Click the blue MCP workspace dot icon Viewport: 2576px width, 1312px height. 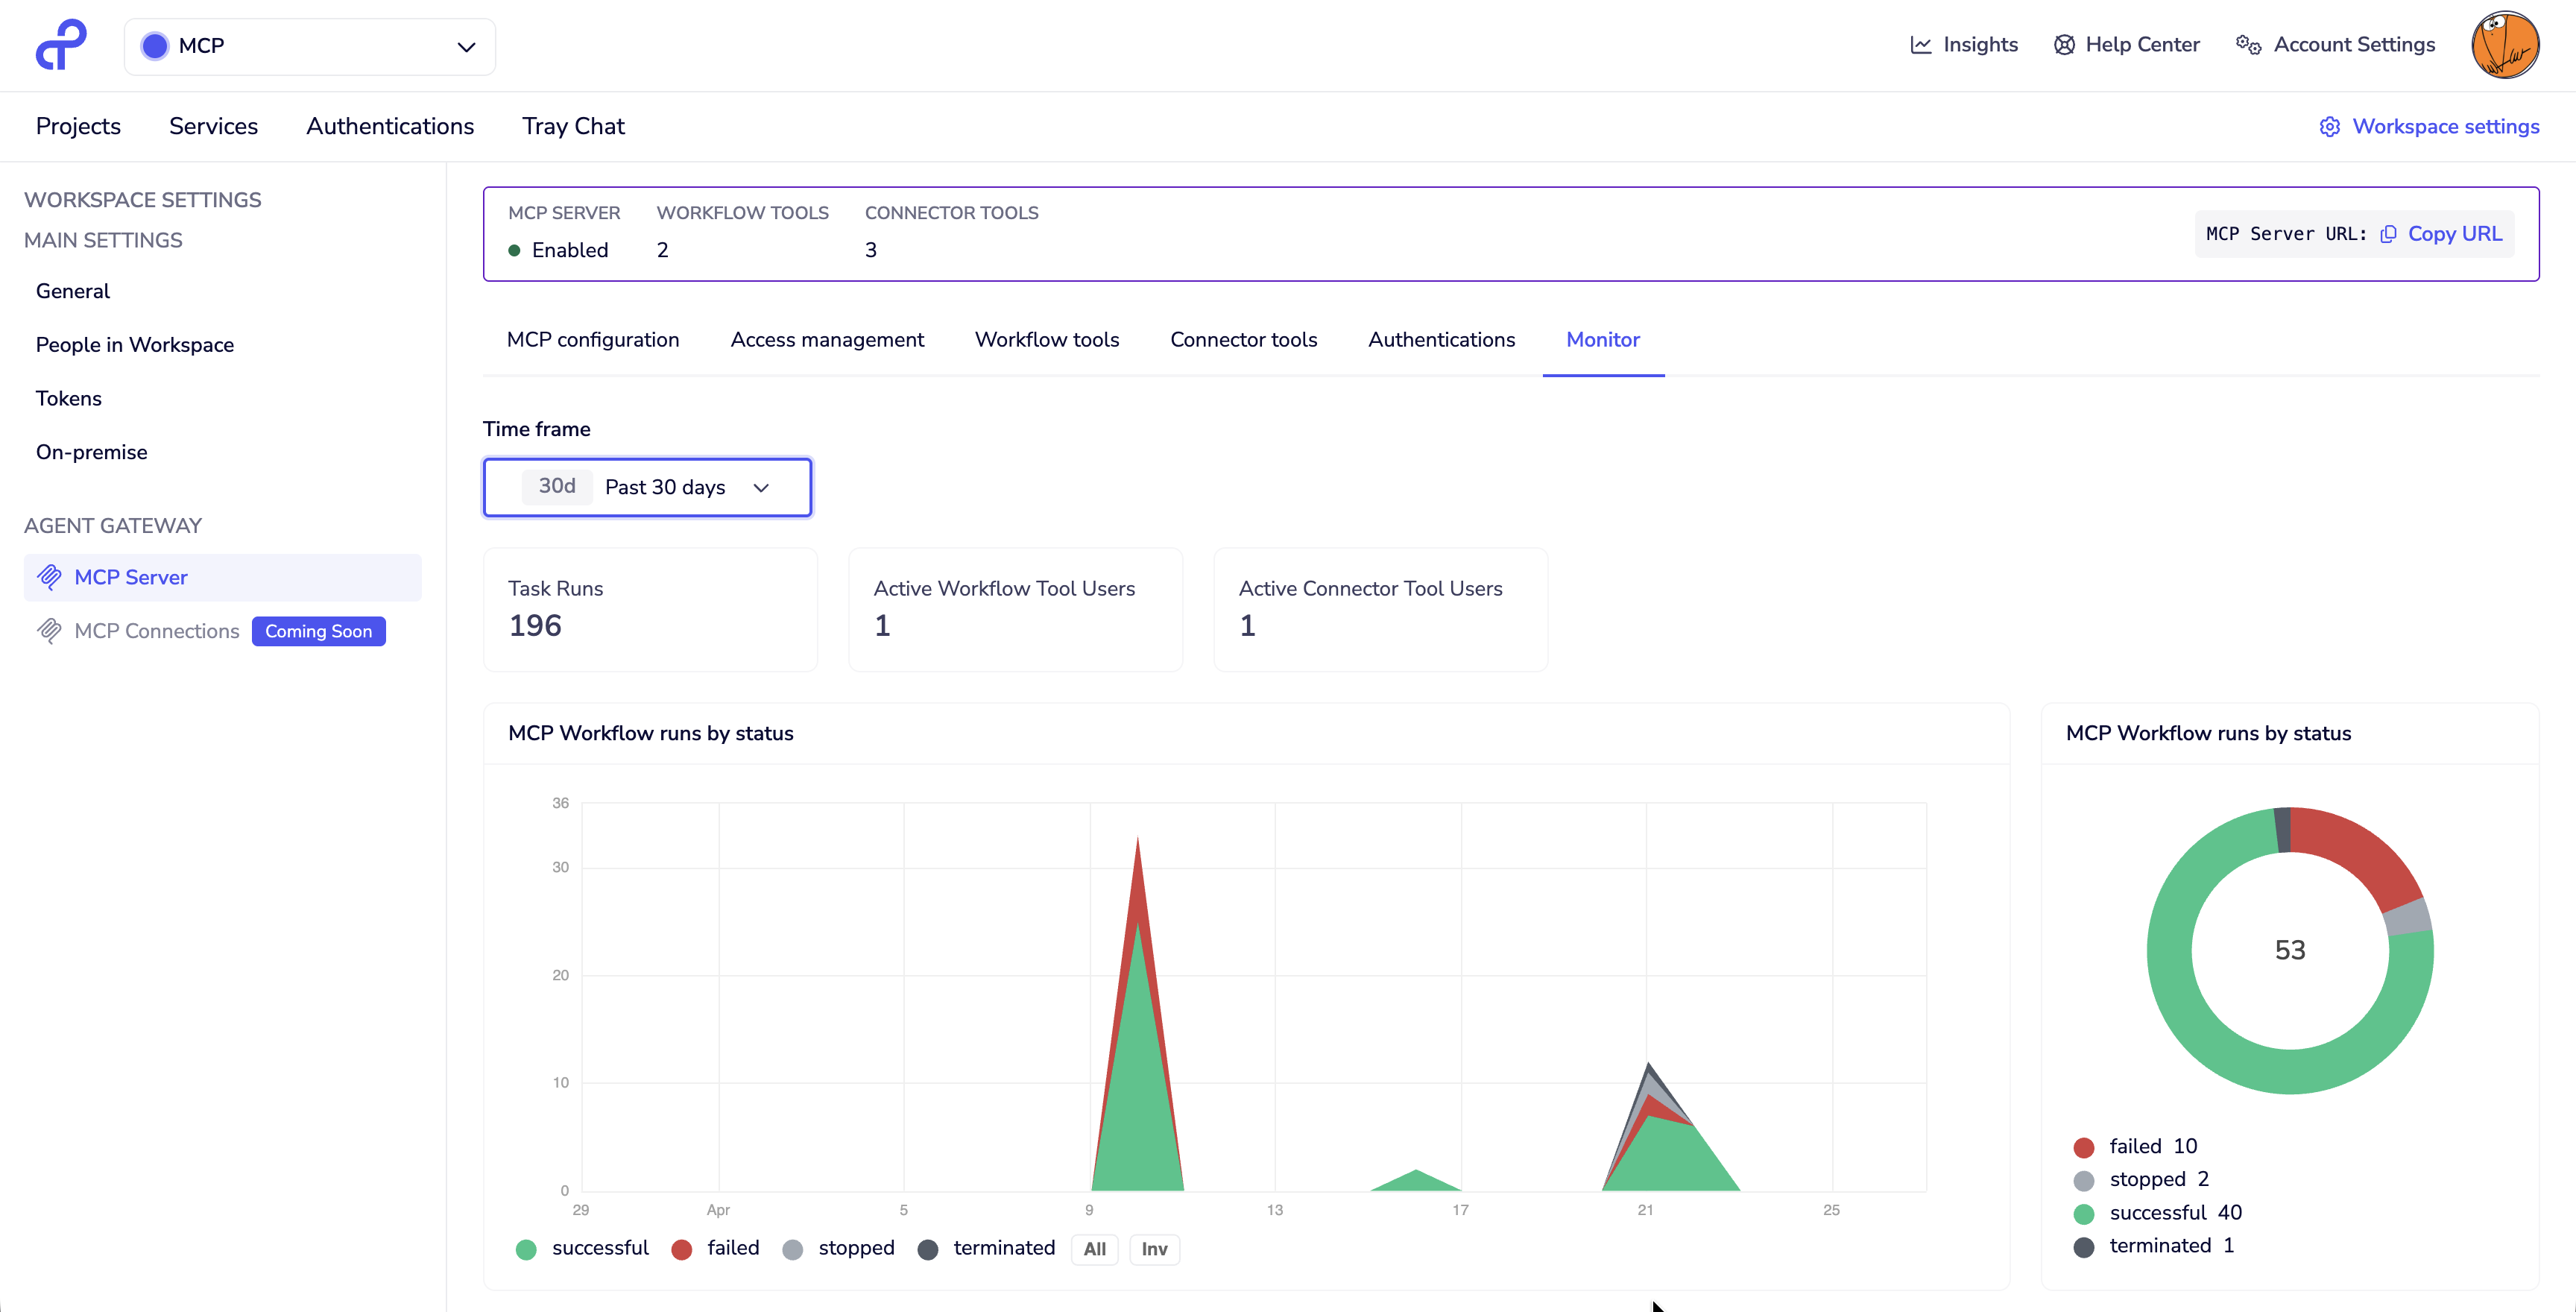[x=155, y=46]
